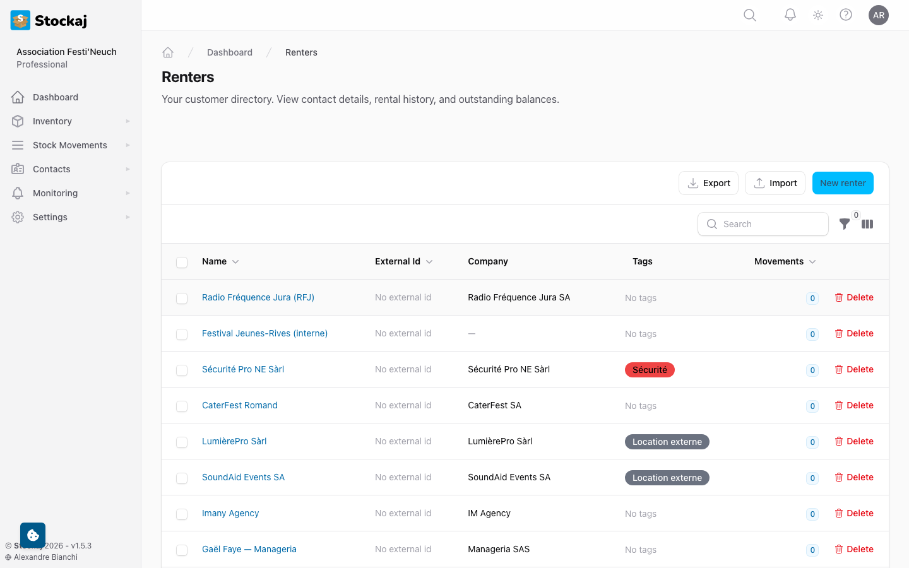
Task: Check the Festival Jeunes-Rives (interne) row
Action: point(182,334)
